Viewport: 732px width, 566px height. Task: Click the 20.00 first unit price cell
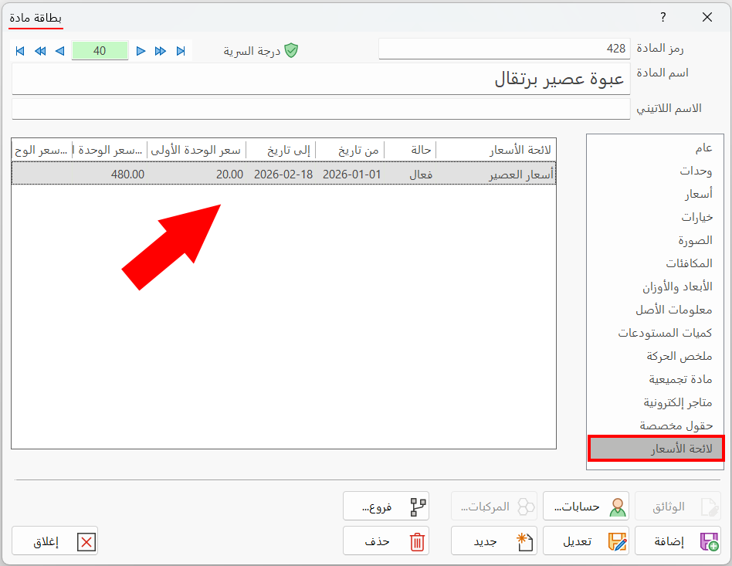click(197, 175)
